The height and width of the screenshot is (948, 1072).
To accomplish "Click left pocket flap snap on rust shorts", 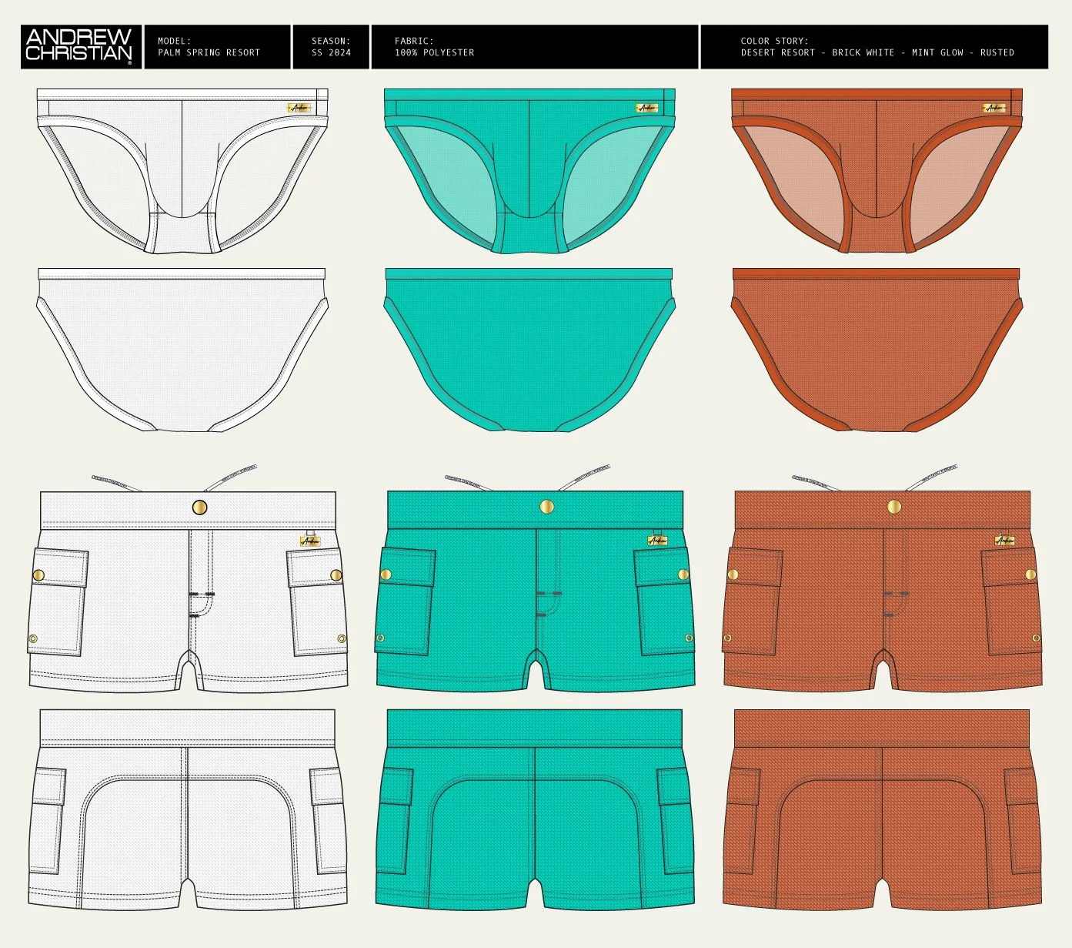I will click(733, 574).
